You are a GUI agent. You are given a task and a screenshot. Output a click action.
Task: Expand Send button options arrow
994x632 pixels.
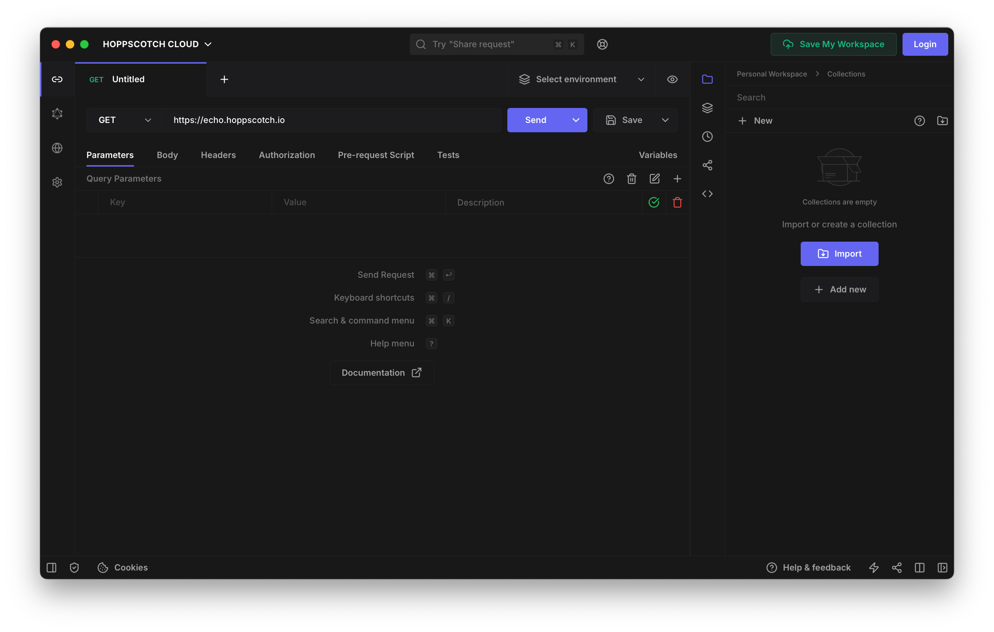[x=576, y=120]
